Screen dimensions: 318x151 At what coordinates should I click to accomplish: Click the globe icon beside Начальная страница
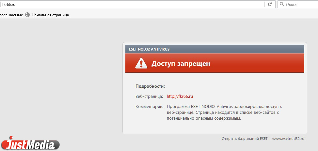[x=27, y=15]
